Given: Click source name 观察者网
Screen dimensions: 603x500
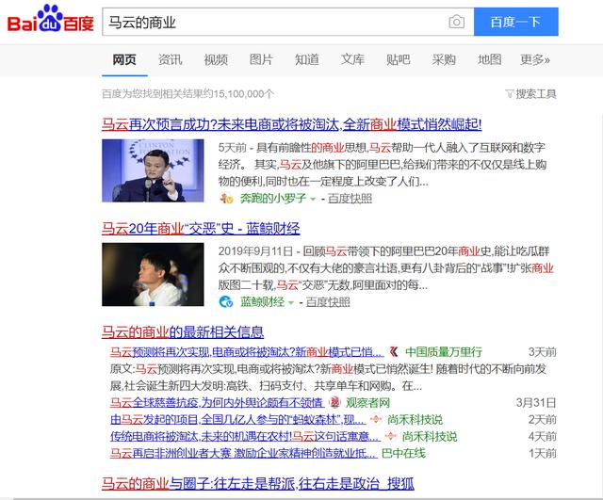Looking at the screenshot, I should point(368,403).
